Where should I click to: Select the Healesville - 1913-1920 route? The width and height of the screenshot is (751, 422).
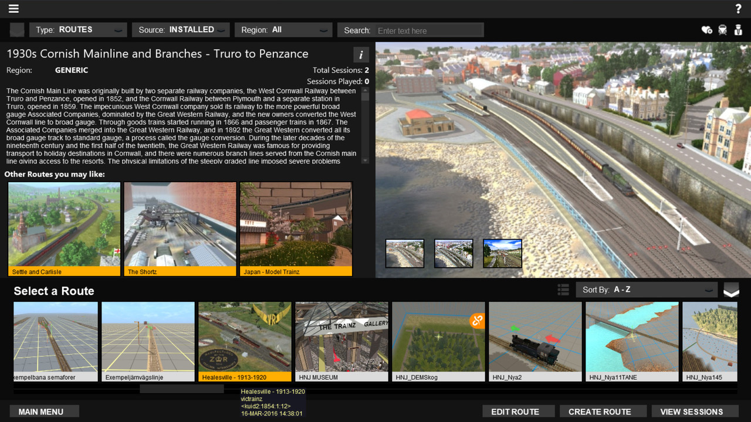245,342
